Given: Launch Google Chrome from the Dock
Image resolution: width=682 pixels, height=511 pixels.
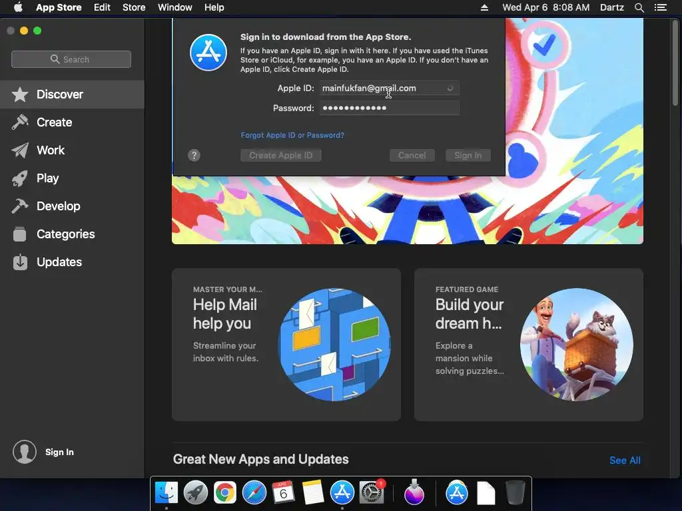Looking at the screenshot, I should pos(225,493).
